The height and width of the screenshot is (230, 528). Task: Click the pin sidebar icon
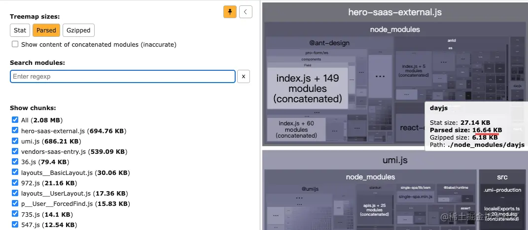point(230,12)
